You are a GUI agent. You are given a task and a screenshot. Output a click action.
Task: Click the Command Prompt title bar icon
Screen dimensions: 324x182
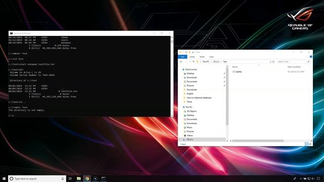tap(11, 33)
